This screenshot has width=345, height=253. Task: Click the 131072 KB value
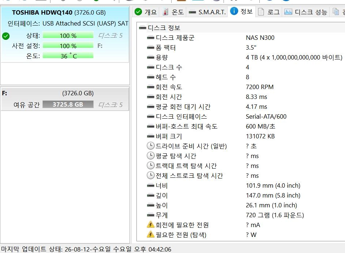point(260,137)
